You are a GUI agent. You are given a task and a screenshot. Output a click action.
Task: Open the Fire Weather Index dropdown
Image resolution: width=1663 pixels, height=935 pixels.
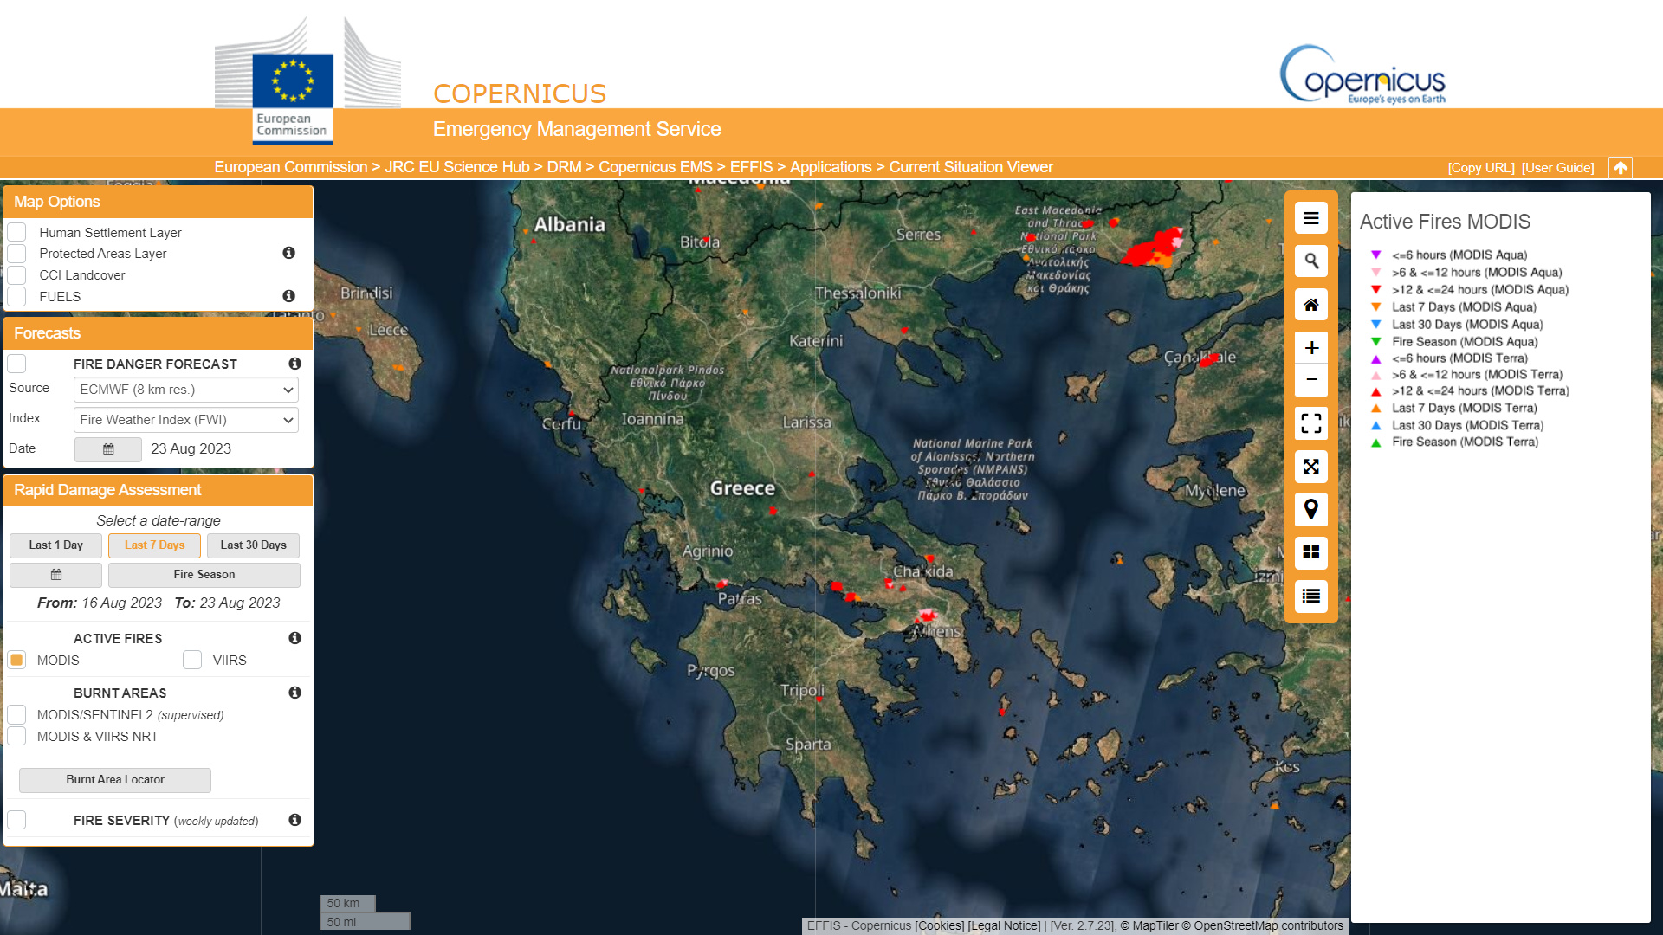point(186,420)
